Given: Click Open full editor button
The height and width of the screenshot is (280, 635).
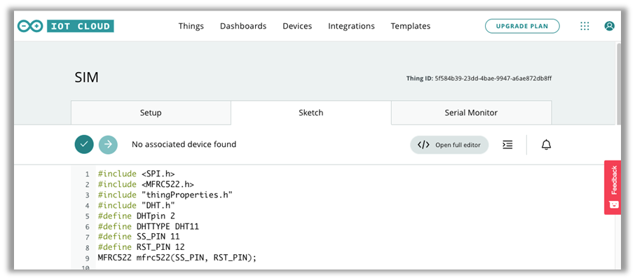Looking at the screenshot, I should [449, 145].
